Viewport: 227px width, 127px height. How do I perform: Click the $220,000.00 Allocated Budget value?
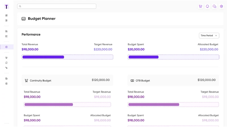[209, 49]
